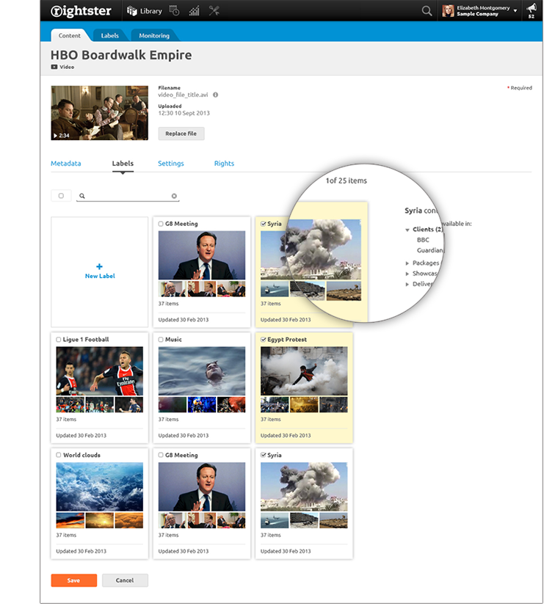Check the Music label checkbox
The height and width of the screenshot is (606, 544).
click(x=161, y=340)
